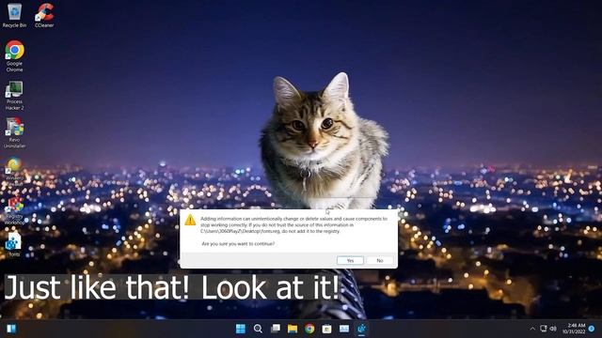Open Task View in the taskbar
602x338 pixels.
tap(276, 329)
